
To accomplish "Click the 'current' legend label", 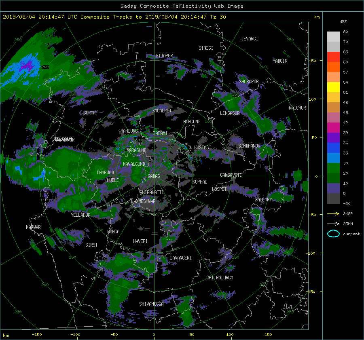I will [351, 234].
